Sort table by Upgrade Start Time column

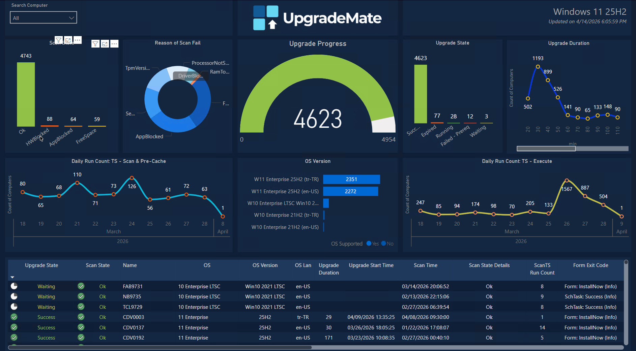click(x=371, y=265)
